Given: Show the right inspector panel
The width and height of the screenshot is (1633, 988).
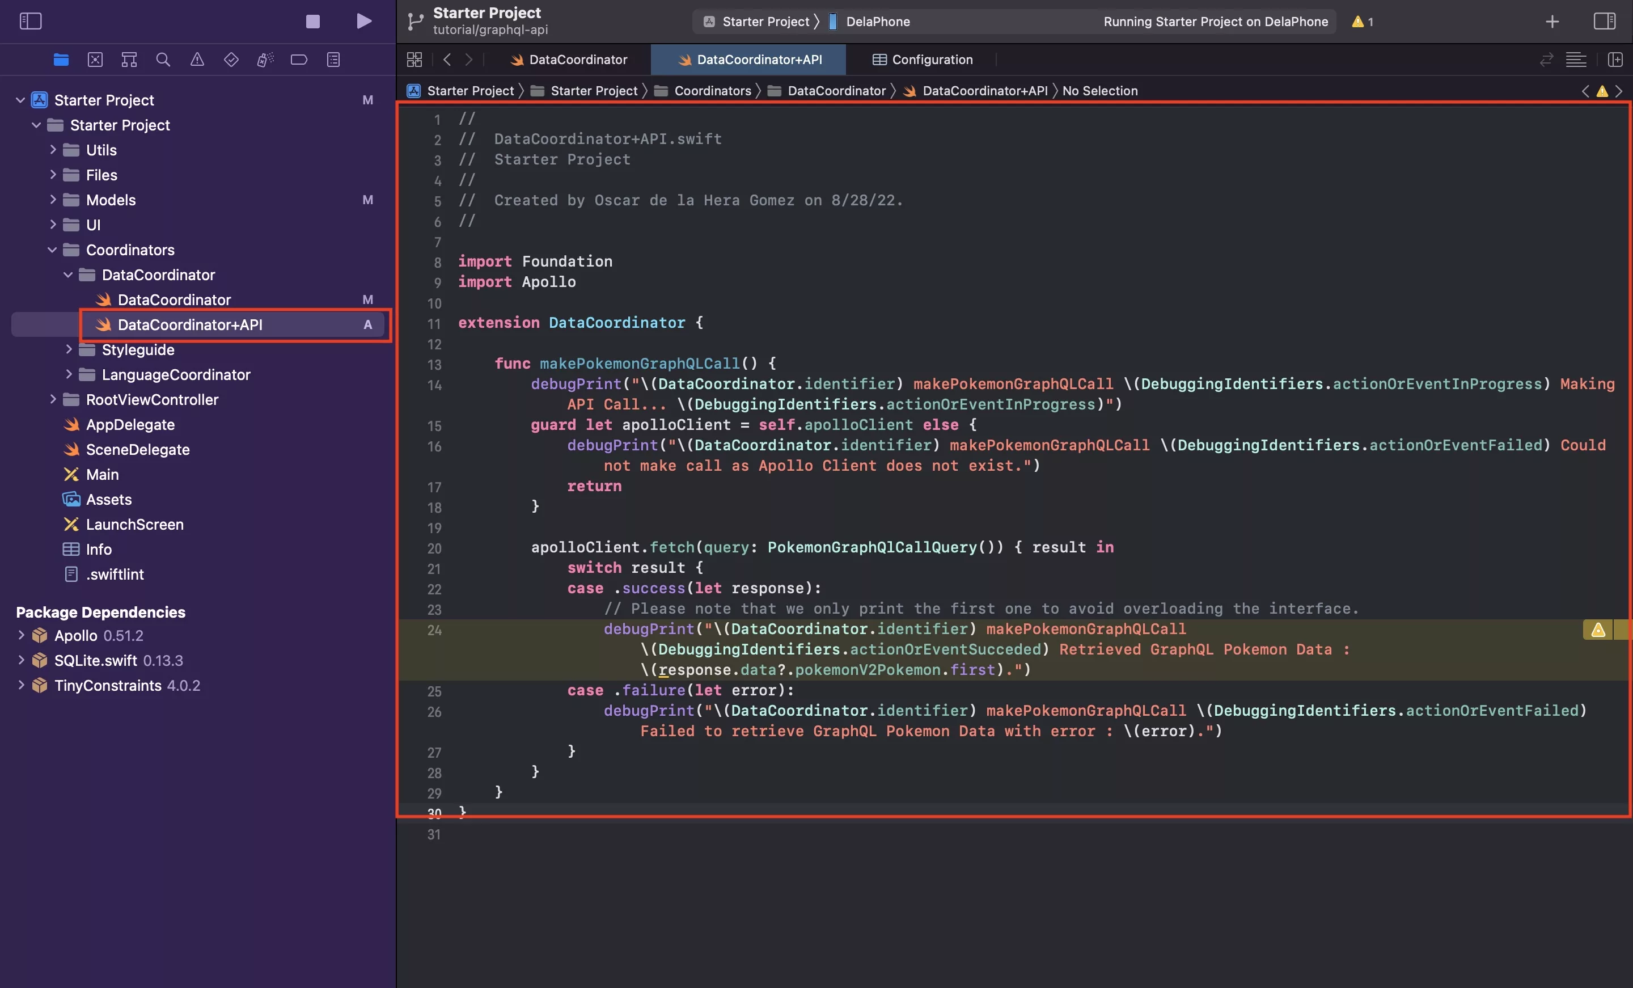Looking at the screenshot, I should tap(1604, 20).
